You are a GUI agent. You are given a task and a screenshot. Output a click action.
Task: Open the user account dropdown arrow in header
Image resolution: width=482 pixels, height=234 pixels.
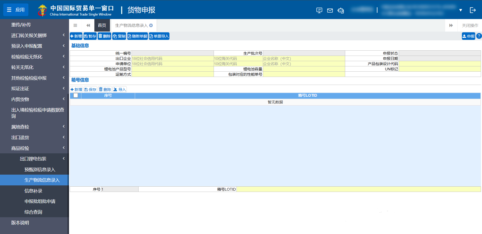click(x=461, y=10)
